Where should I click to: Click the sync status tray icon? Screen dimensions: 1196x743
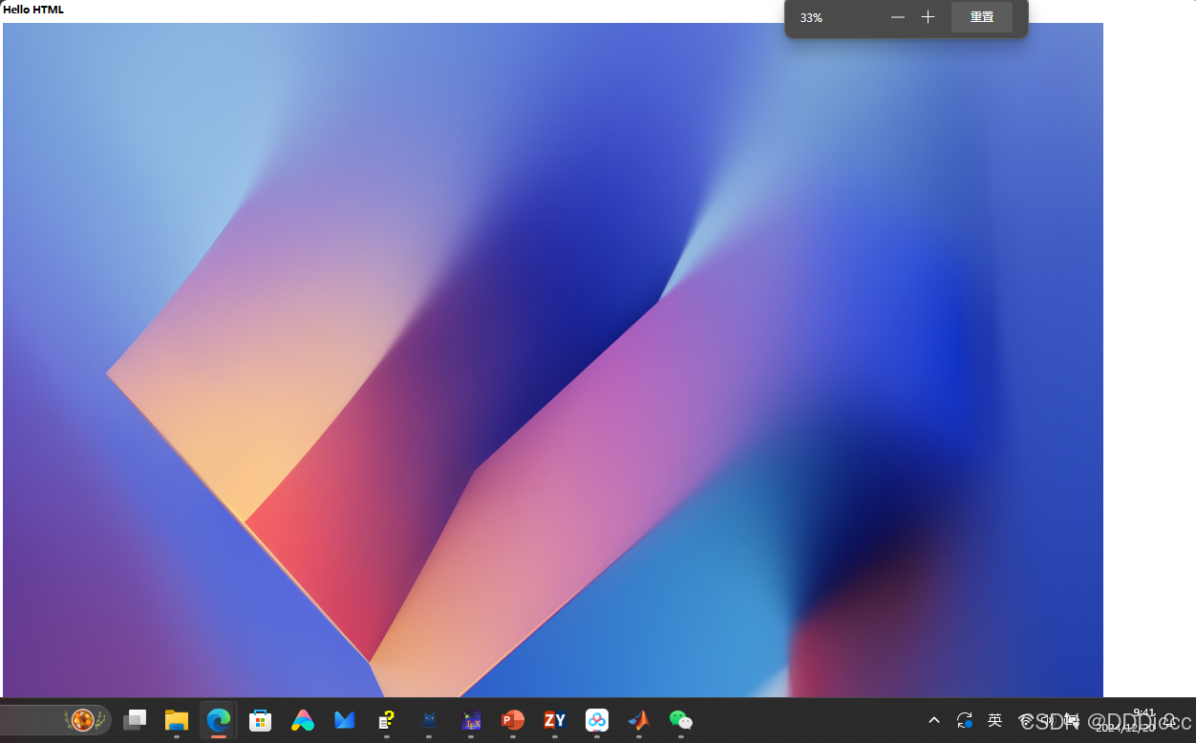pos(965,720)
